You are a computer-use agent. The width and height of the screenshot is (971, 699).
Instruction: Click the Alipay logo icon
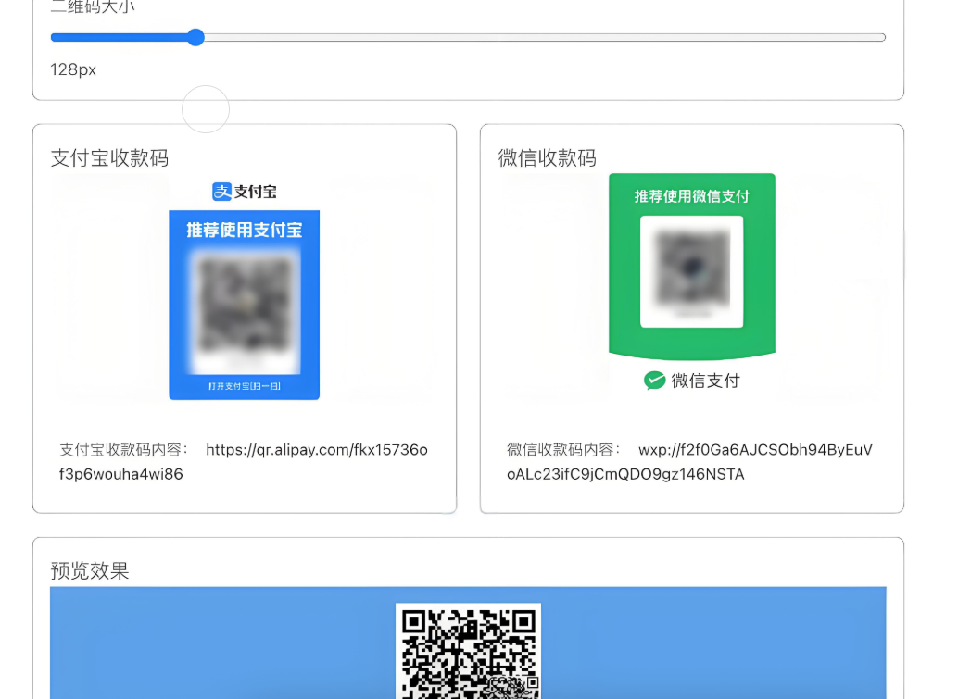(x=221, y=192)
